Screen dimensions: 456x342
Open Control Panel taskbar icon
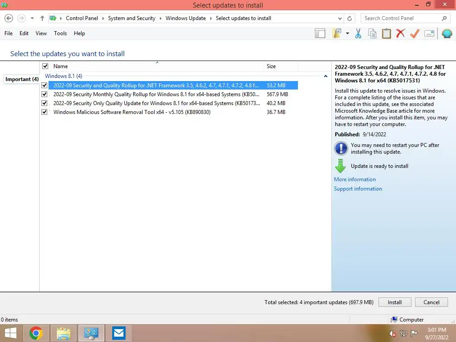point(91,333)
